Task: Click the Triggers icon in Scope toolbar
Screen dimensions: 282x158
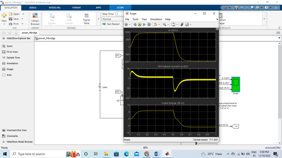Action: tap(182, 25)
